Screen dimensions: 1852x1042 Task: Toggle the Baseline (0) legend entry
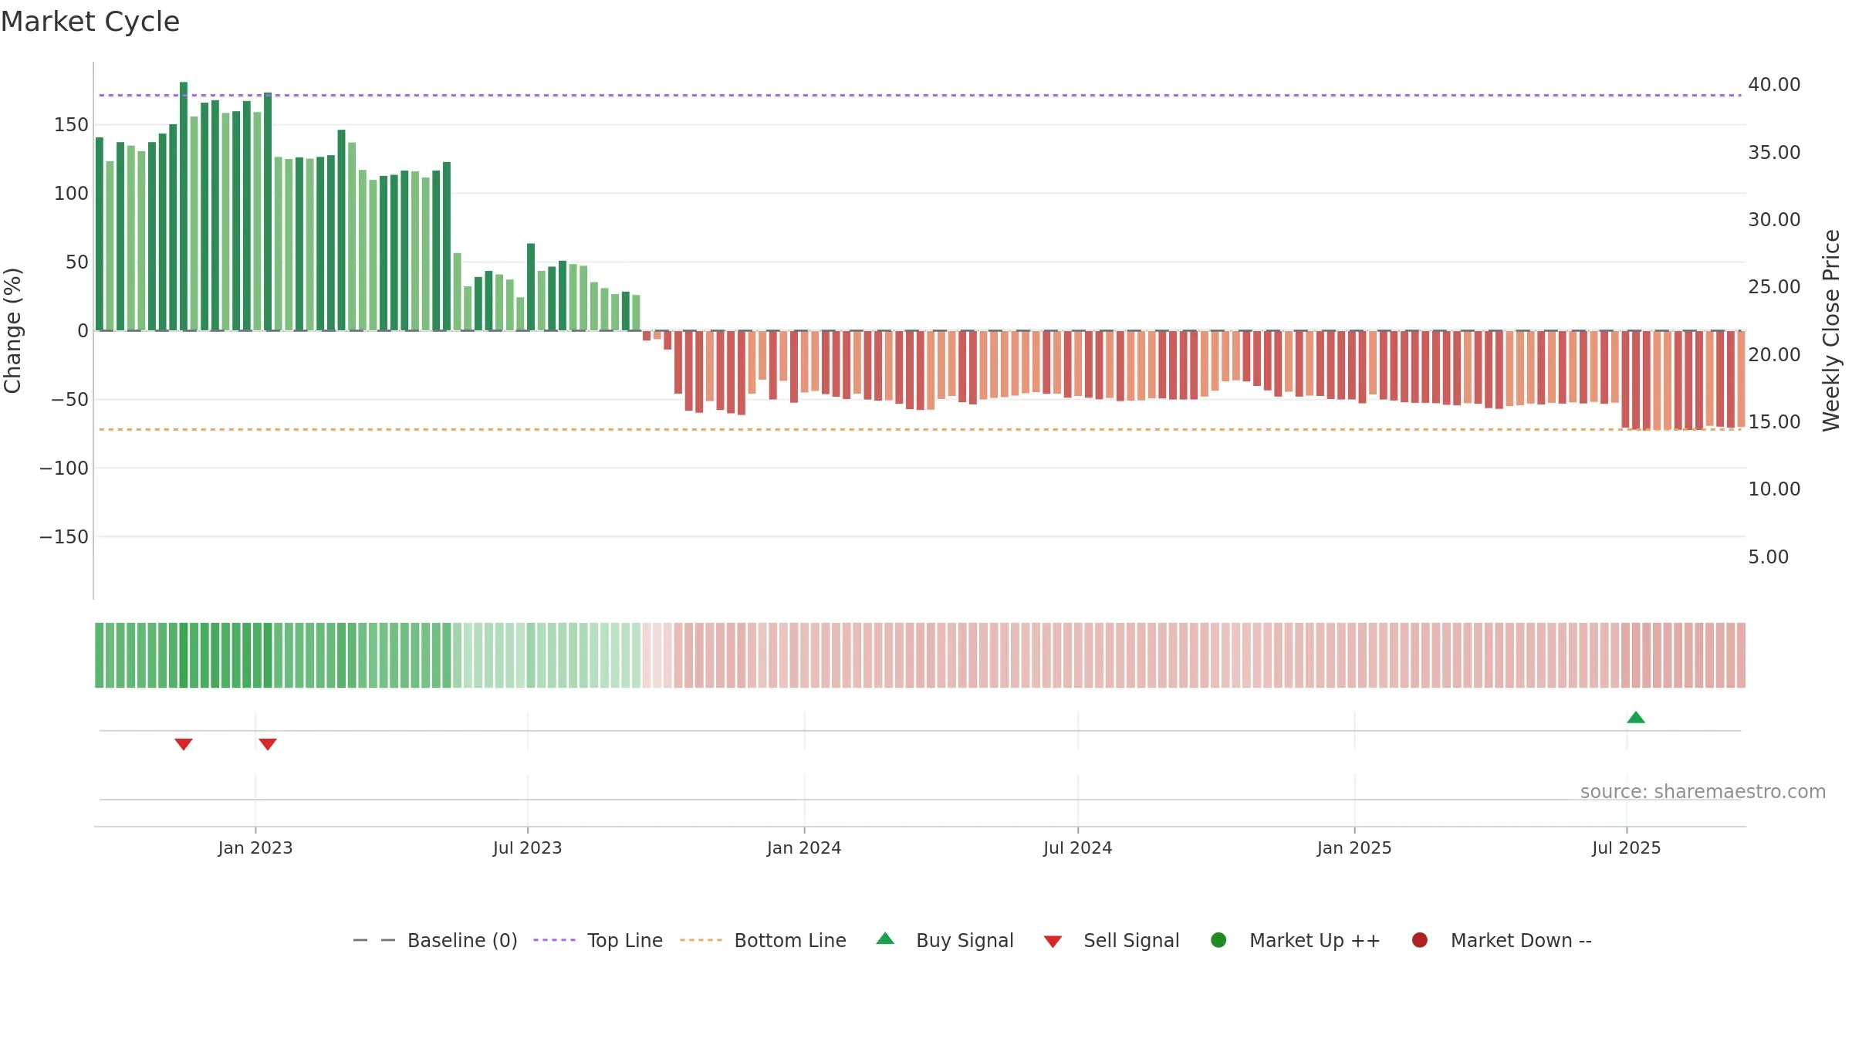click(x=434, y=941)
